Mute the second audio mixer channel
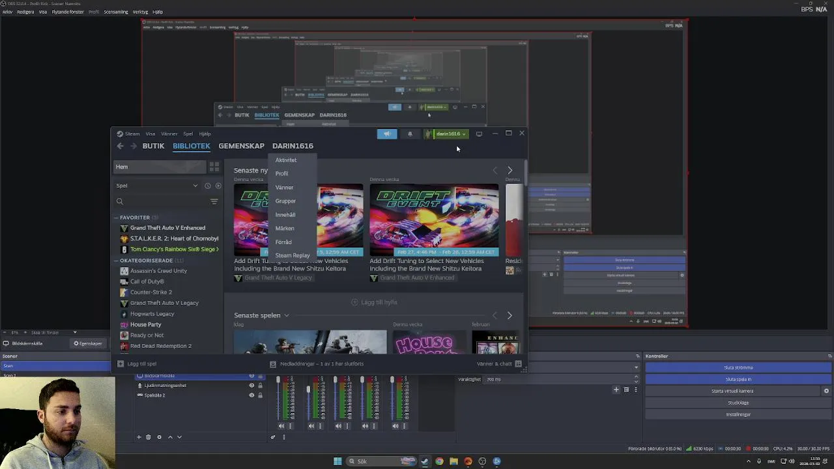 tap(311, 426)
